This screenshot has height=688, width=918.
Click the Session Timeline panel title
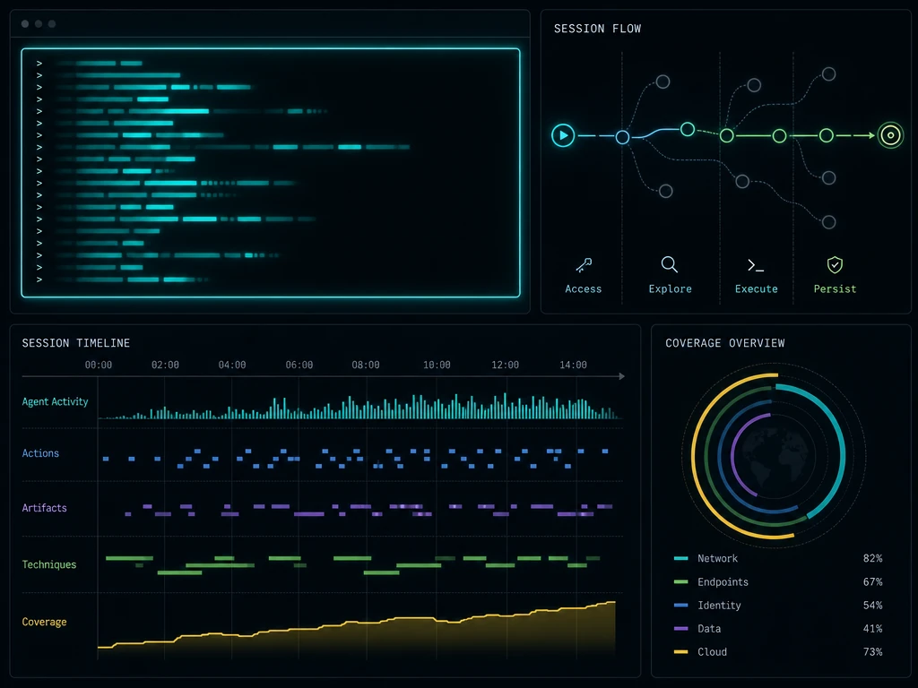coord(76,343)
